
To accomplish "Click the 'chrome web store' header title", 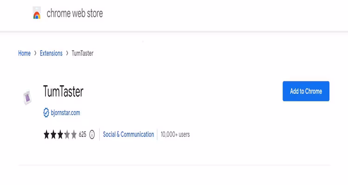I will tap(75, 13).
